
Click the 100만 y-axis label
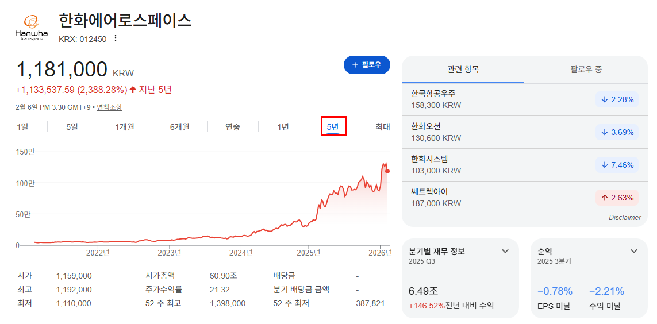click(x=25, y=183)
